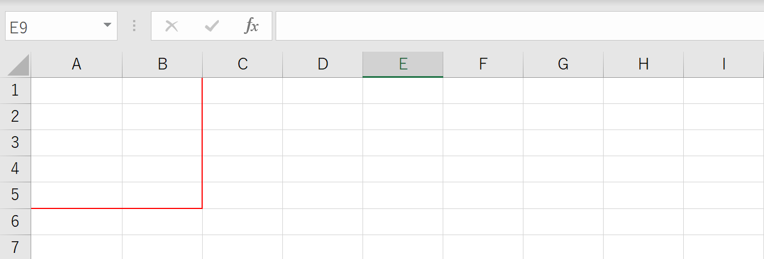The height and width of the screenshot is (259, 764).
Task: Select column A header
Action: click(x=77, y=64)
